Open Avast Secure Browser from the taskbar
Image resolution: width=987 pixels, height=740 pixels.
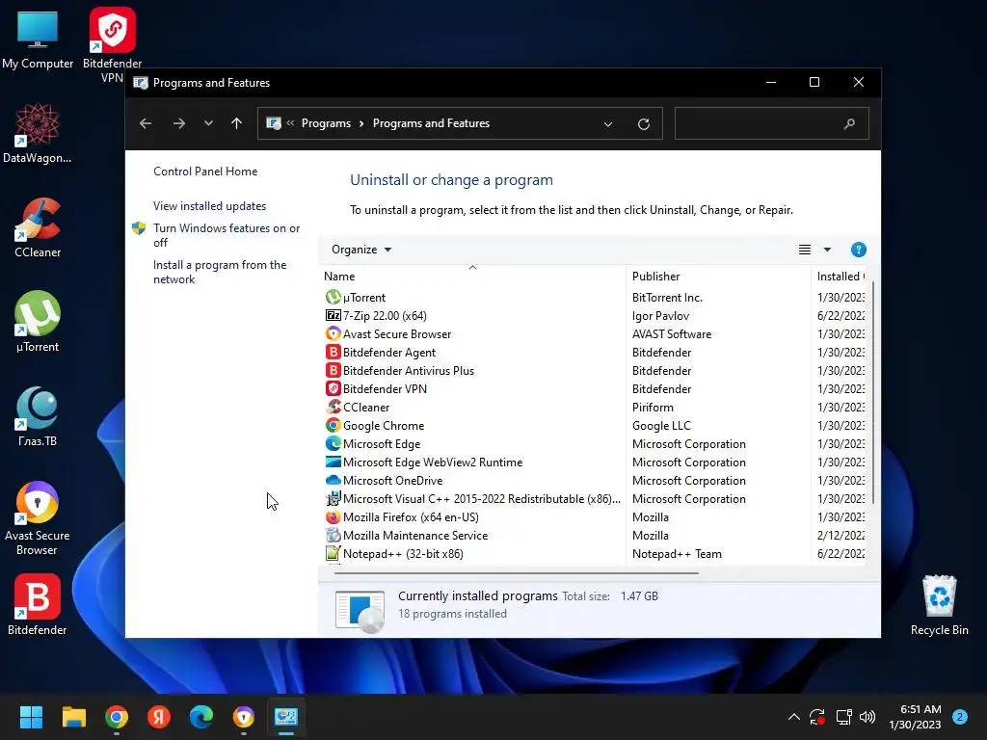pos(244,717)
